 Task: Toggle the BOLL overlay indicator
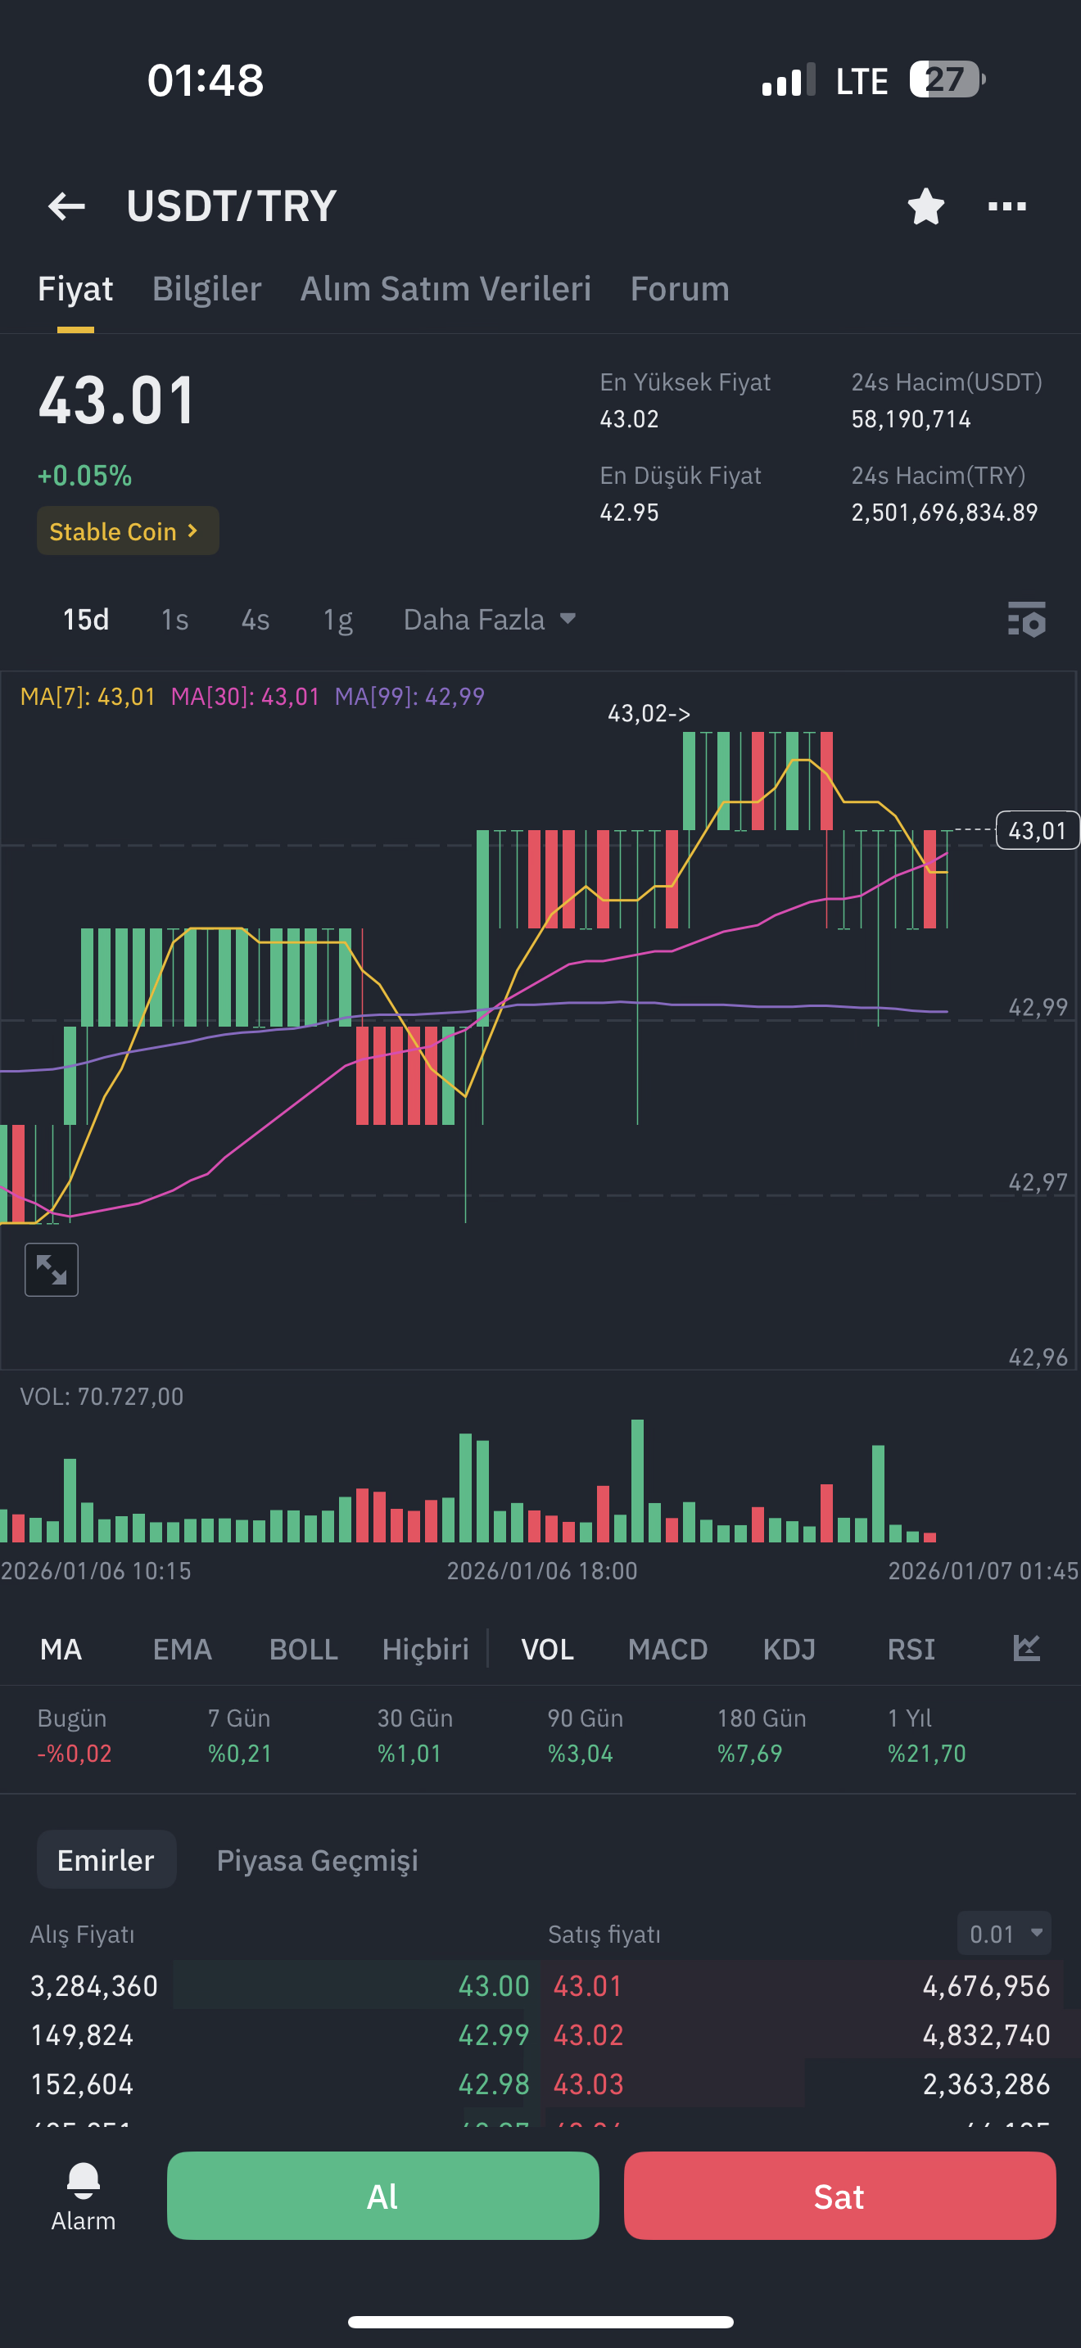click(x=304, y=1649)
